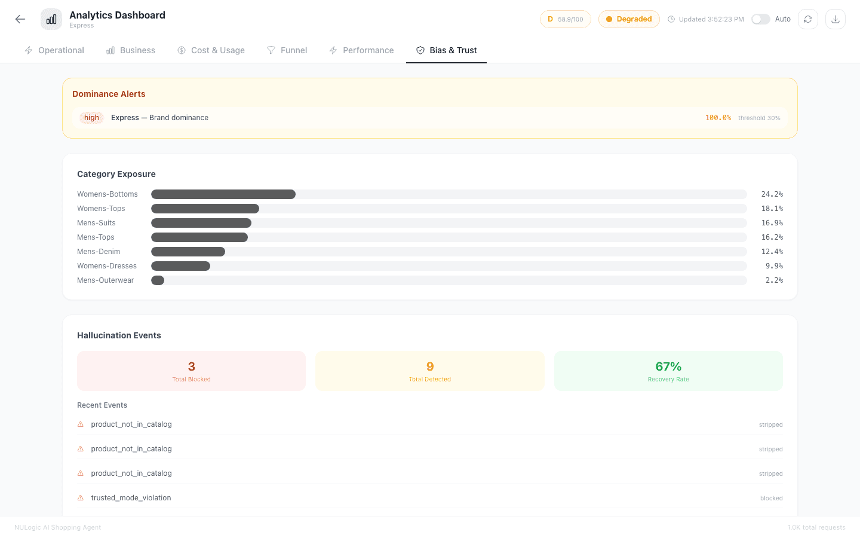Click the download export icon

pos(835,19)
